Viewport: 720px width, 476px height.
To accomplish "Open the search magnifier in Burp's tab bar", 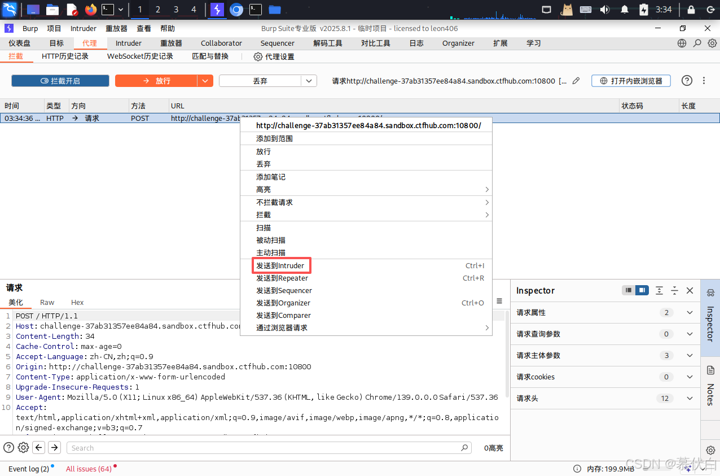I will click(697, 43).
